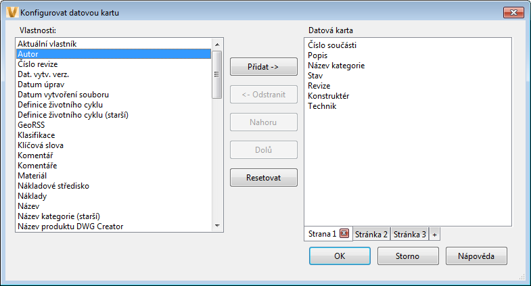
Task: Add a new page with plus tab
Action: (434, 234)
